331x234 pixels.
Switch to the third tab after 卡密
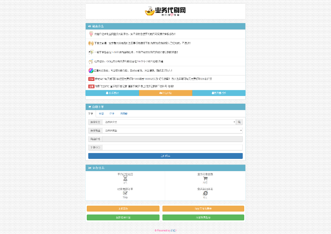(x=112, y=114)
